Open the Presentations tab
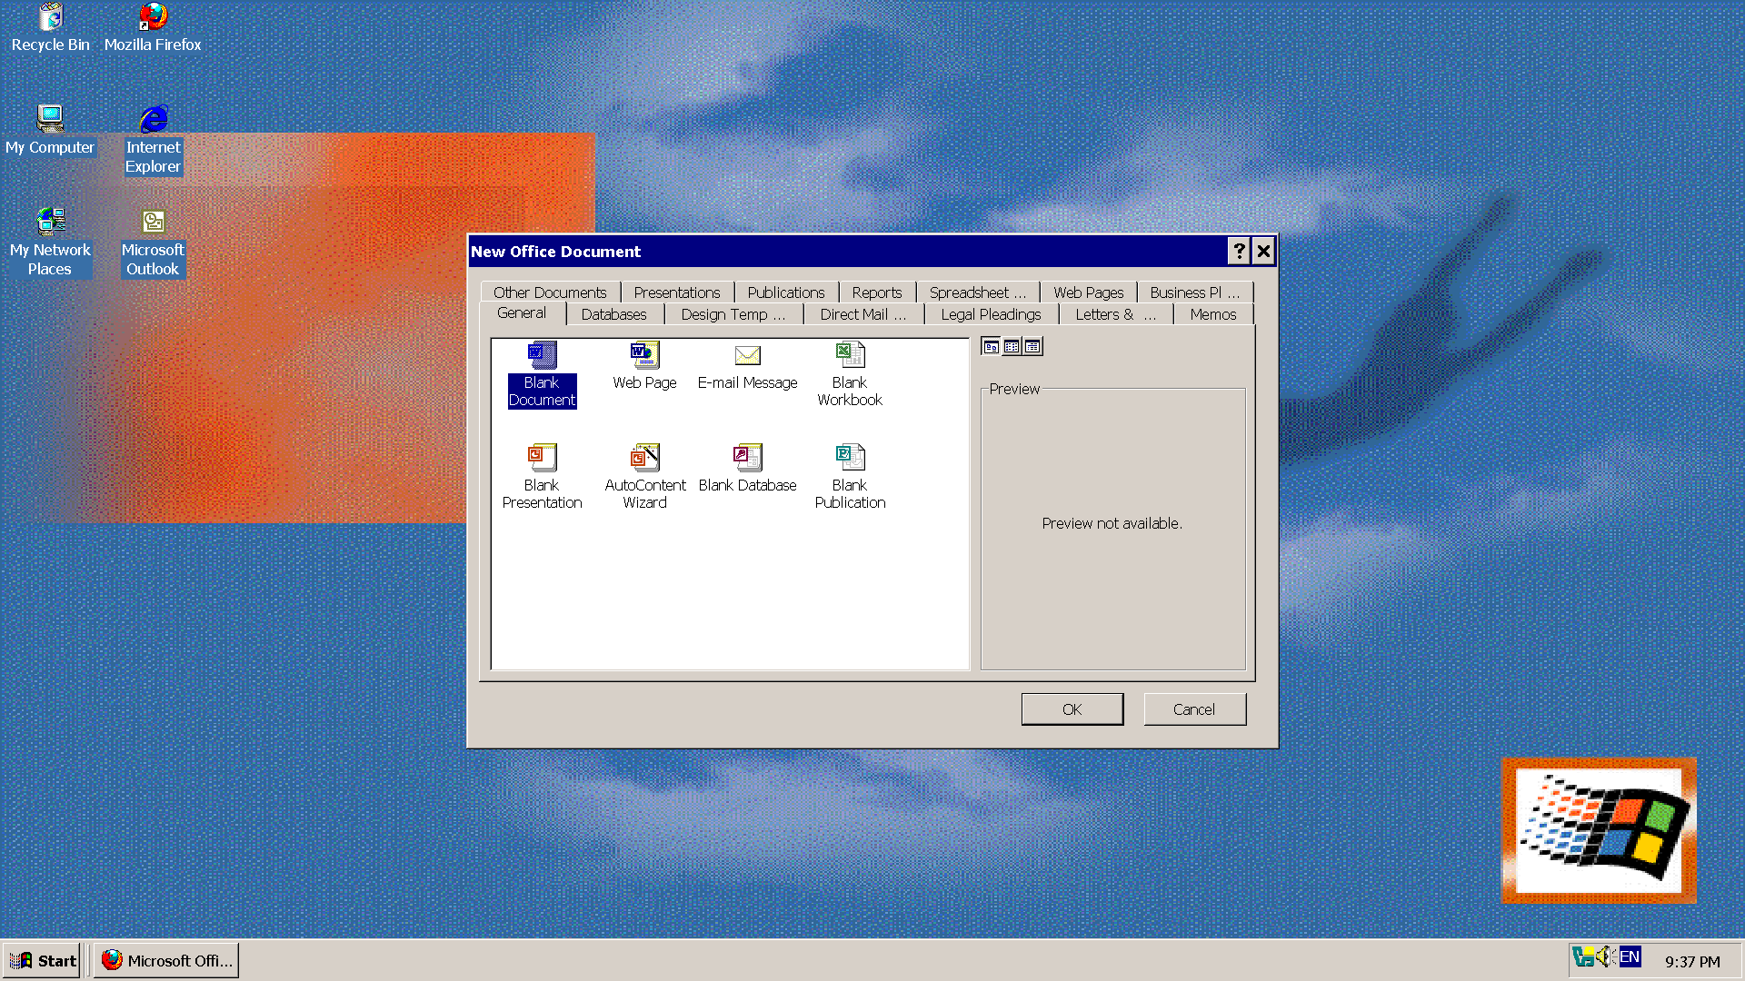The width and height of the screenshot is (1745, 981). [x=676, y=292]
